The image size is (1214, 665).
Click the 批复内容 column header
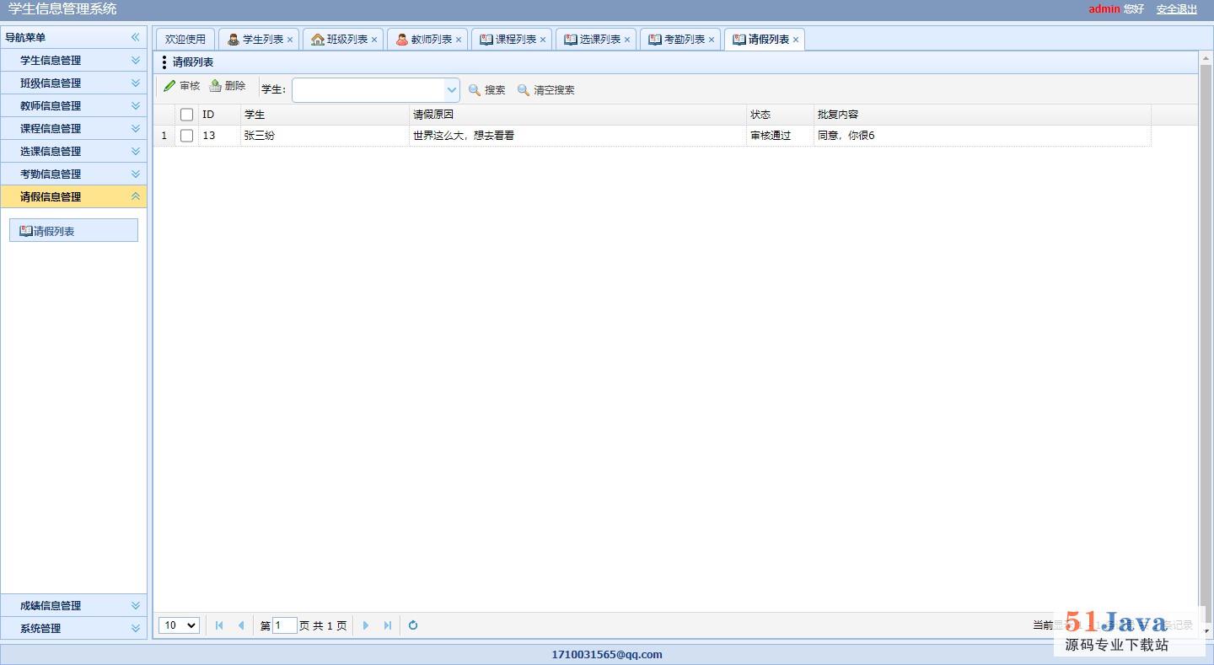tap(982, 115)
